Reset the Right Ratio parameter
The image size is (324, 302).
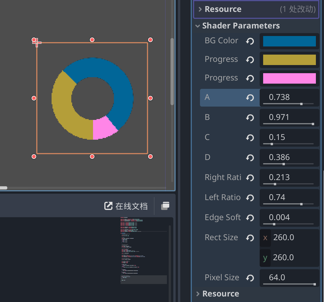pyautogui.click(x=250, y=178)
